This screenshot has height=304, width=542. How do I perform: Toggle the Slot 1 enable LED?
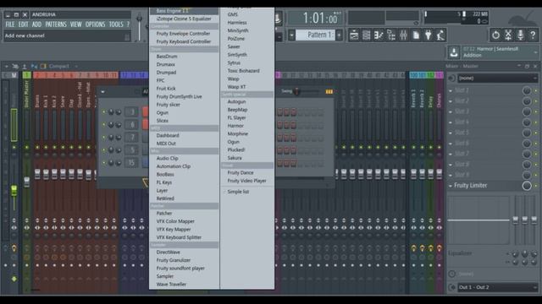(536, 90)
